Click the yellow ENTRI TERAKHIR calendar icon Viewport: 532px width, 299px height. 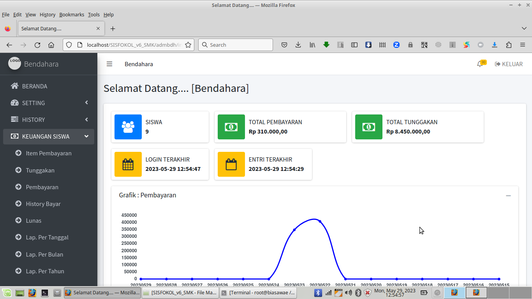click(231, 164)
